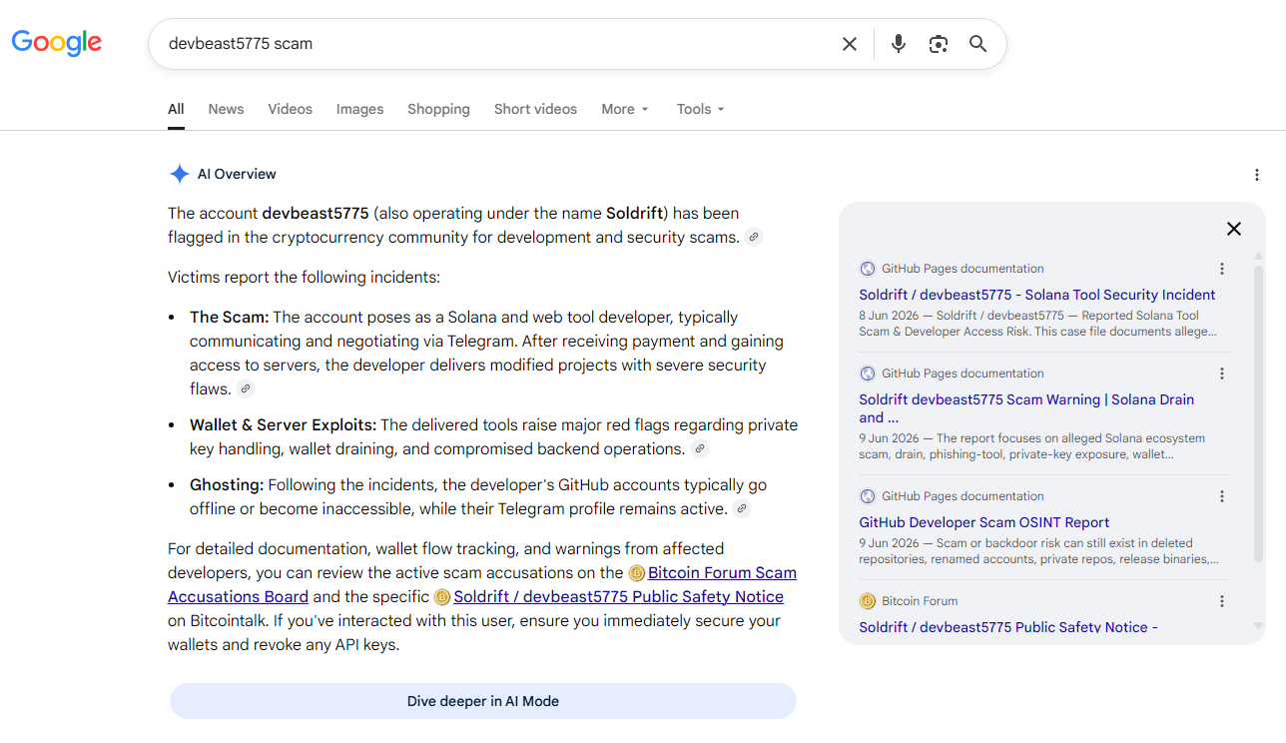Open source link icon after 'compromised backend operations.'

700,449
